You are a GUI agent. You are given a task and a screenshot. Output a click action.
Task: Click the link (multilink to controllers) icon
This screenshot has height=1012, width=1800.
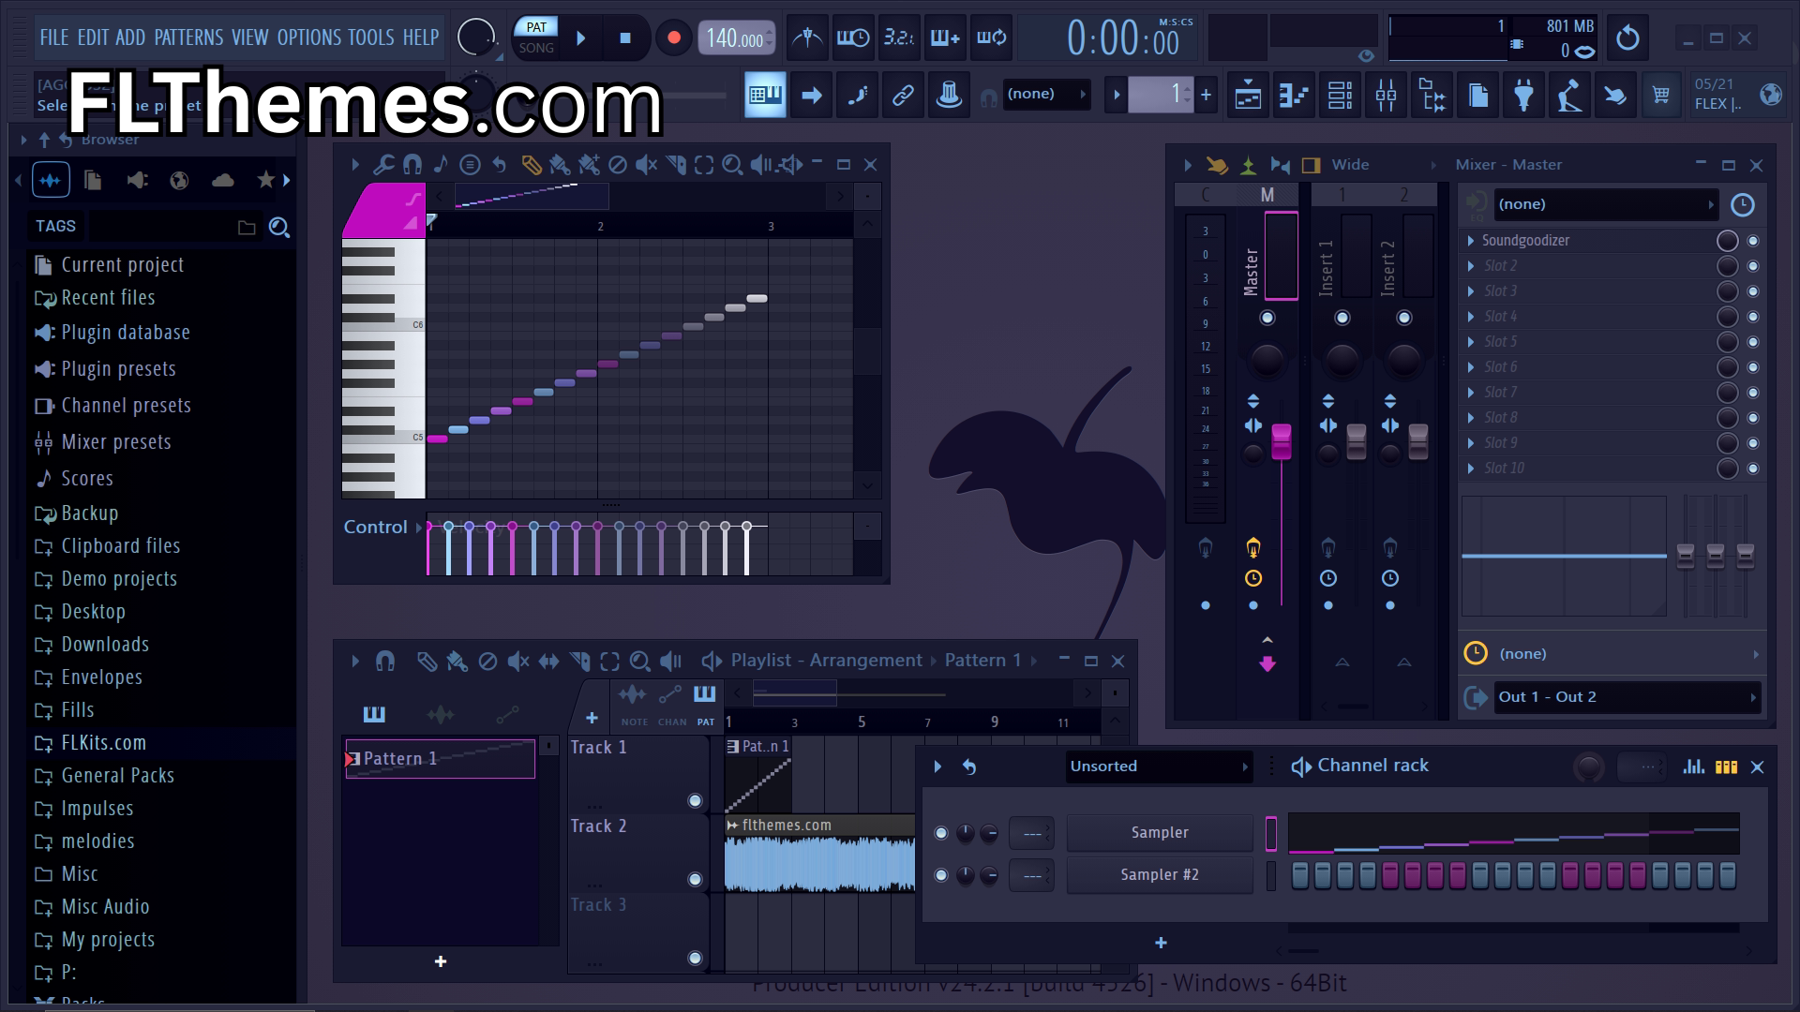903,95
